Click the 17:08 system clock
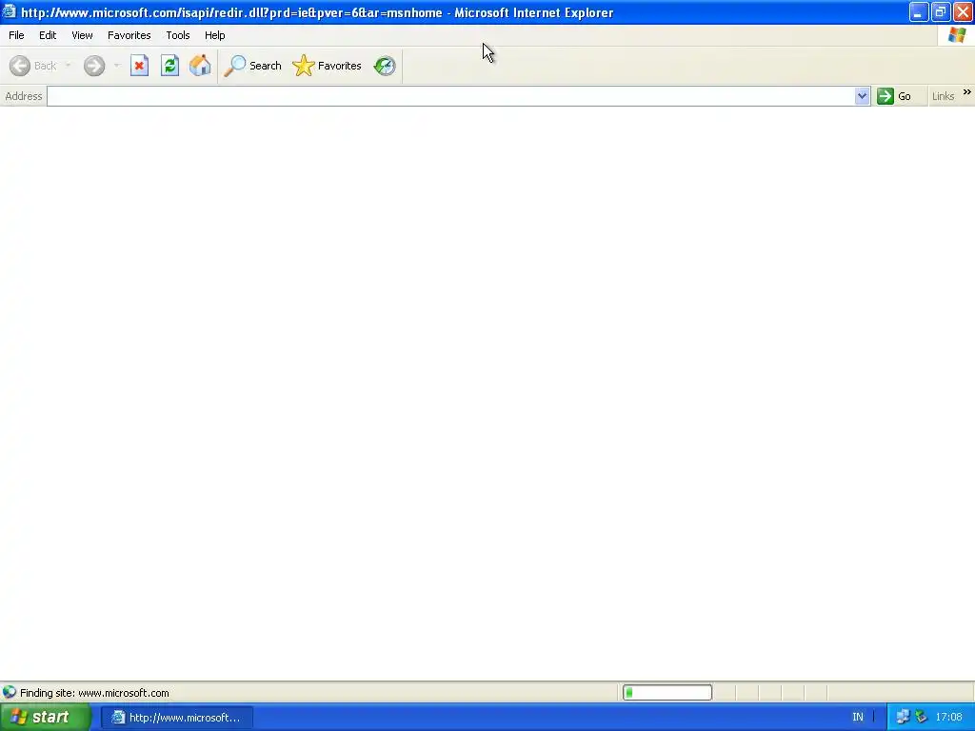 (949, 718)
